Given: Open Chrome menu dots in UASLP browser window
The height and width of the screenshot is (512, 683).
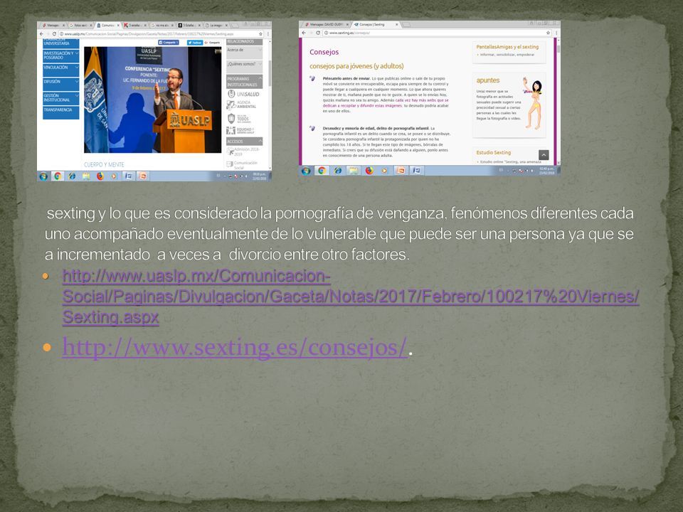Looking at the screenshot, I should click(268, 33).
